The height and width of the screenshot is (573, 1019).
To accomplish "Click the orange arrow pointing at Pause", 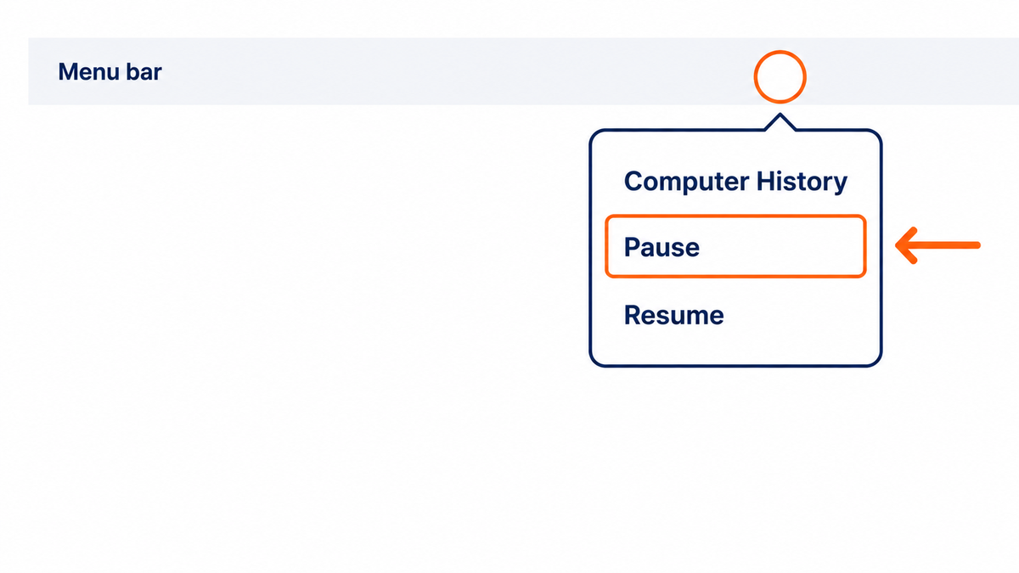I will [x=938, y=246].
